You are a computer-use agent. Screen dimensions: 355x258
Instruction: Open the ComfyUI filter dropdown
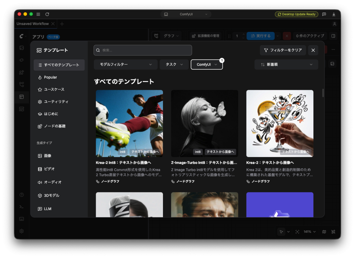[x=207, y=64]
